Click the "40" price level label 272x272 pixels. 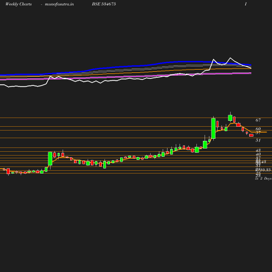point(258,154)
